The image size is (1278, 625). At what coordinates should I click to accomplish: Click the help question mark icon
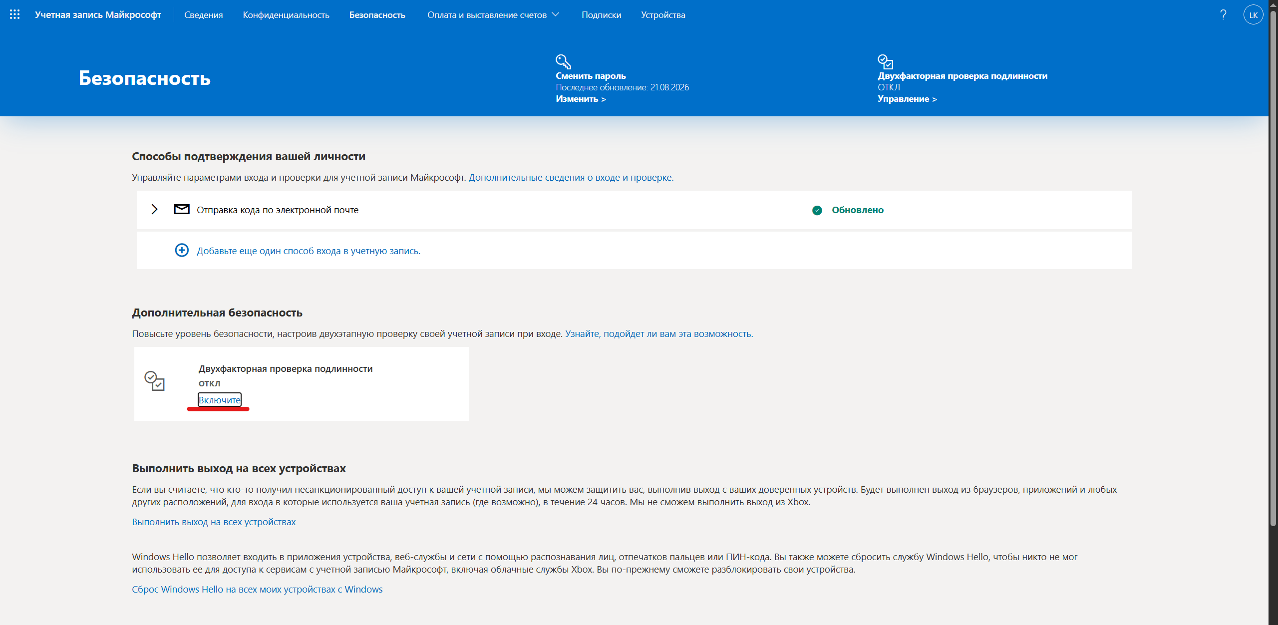coord(1223,14)
